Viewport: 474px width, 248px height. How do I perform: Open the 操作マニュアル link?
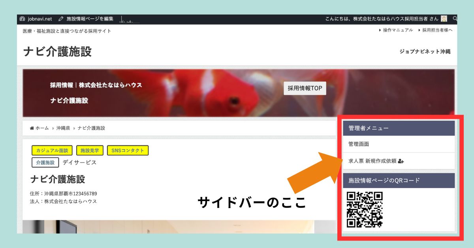[398, 30]
